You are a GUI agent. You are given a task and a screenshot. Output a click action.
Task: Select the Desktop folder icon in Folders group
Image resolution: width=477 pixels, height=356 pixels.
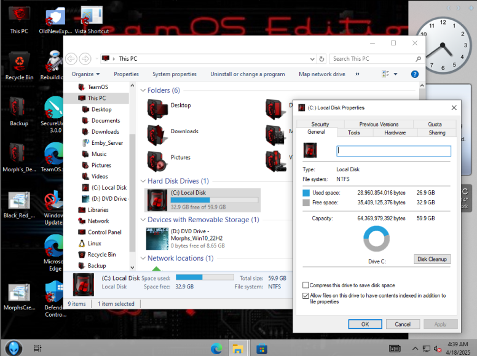pos(157,109)
